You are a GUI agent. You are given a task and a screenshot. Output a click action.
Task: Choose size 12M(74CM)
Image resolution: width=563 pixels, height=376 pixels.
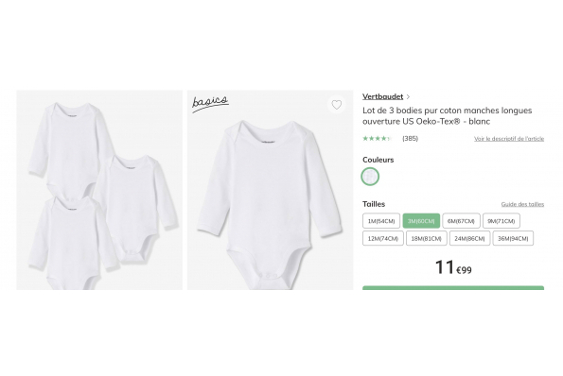[383, 238]
